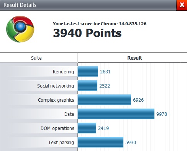Viewport: 187px width, 151px height.
Task: Click the Rendering suite row label
Action: pos(63,72)
